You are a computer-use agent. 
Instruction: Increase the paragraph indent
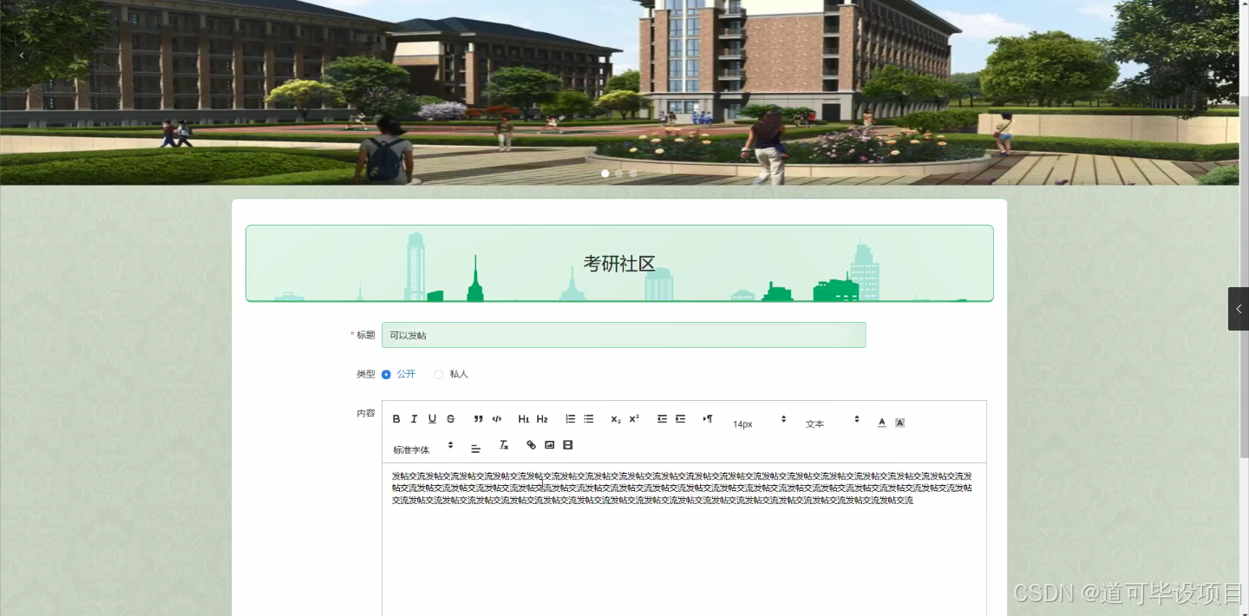coord(680,419)
